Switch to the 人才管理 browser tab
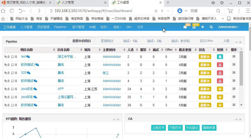The image size is (251, 138). pos(82,3)
